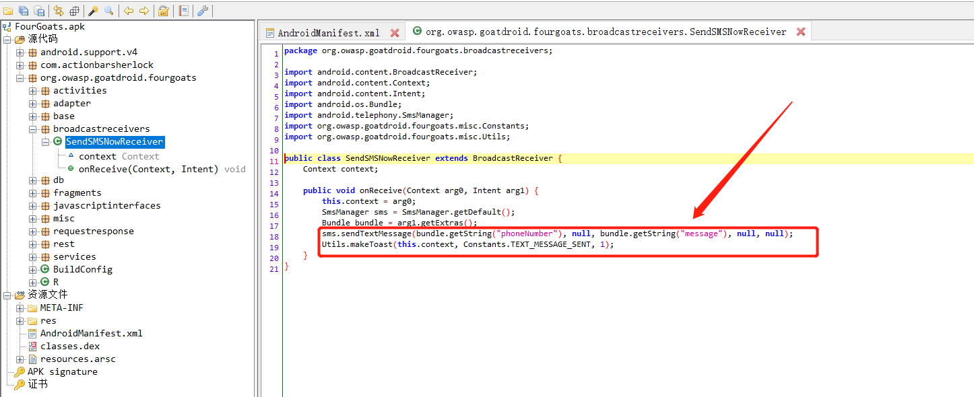The width and height of the screenshot is (974, 397).
Task: Expand the res folder node
Action: click(x=20, y=320)
